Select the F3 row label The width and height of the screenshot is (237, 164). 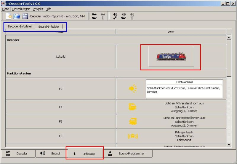pyautogui.click(x=61, y=136)
